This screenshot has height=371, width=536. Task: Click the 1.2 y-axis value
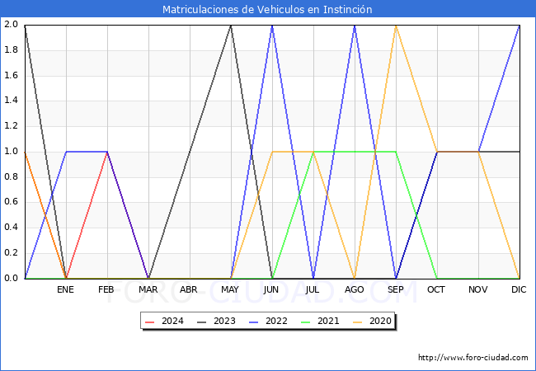click(x=12, y=125)
